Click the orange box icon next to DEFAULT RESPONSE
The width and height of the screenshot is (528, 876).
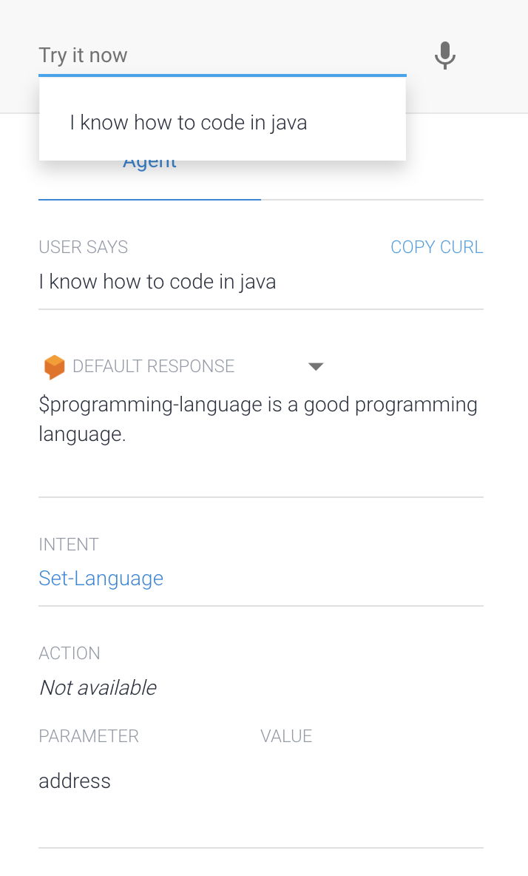(54, 366)
